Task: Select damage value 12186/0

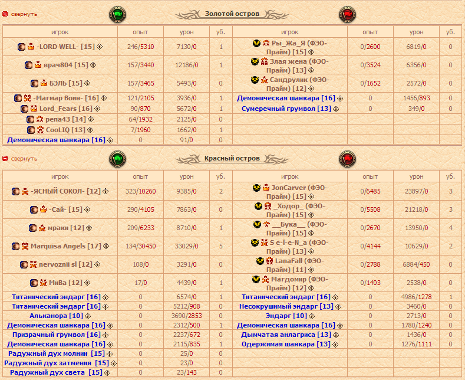Action: (187, 65)
